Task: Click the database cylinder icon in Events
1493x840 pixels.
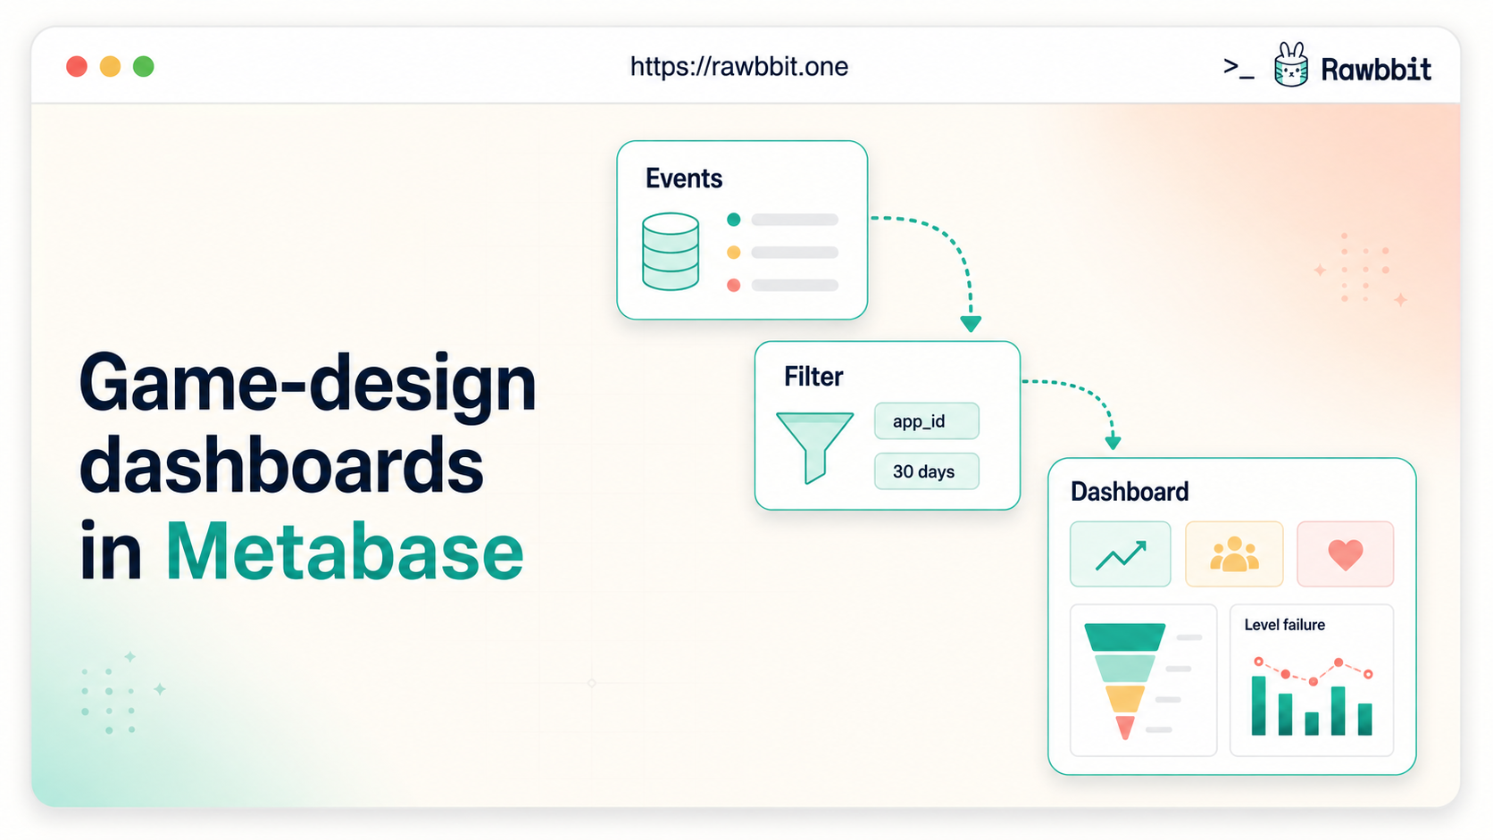Action: pos(671,251)
